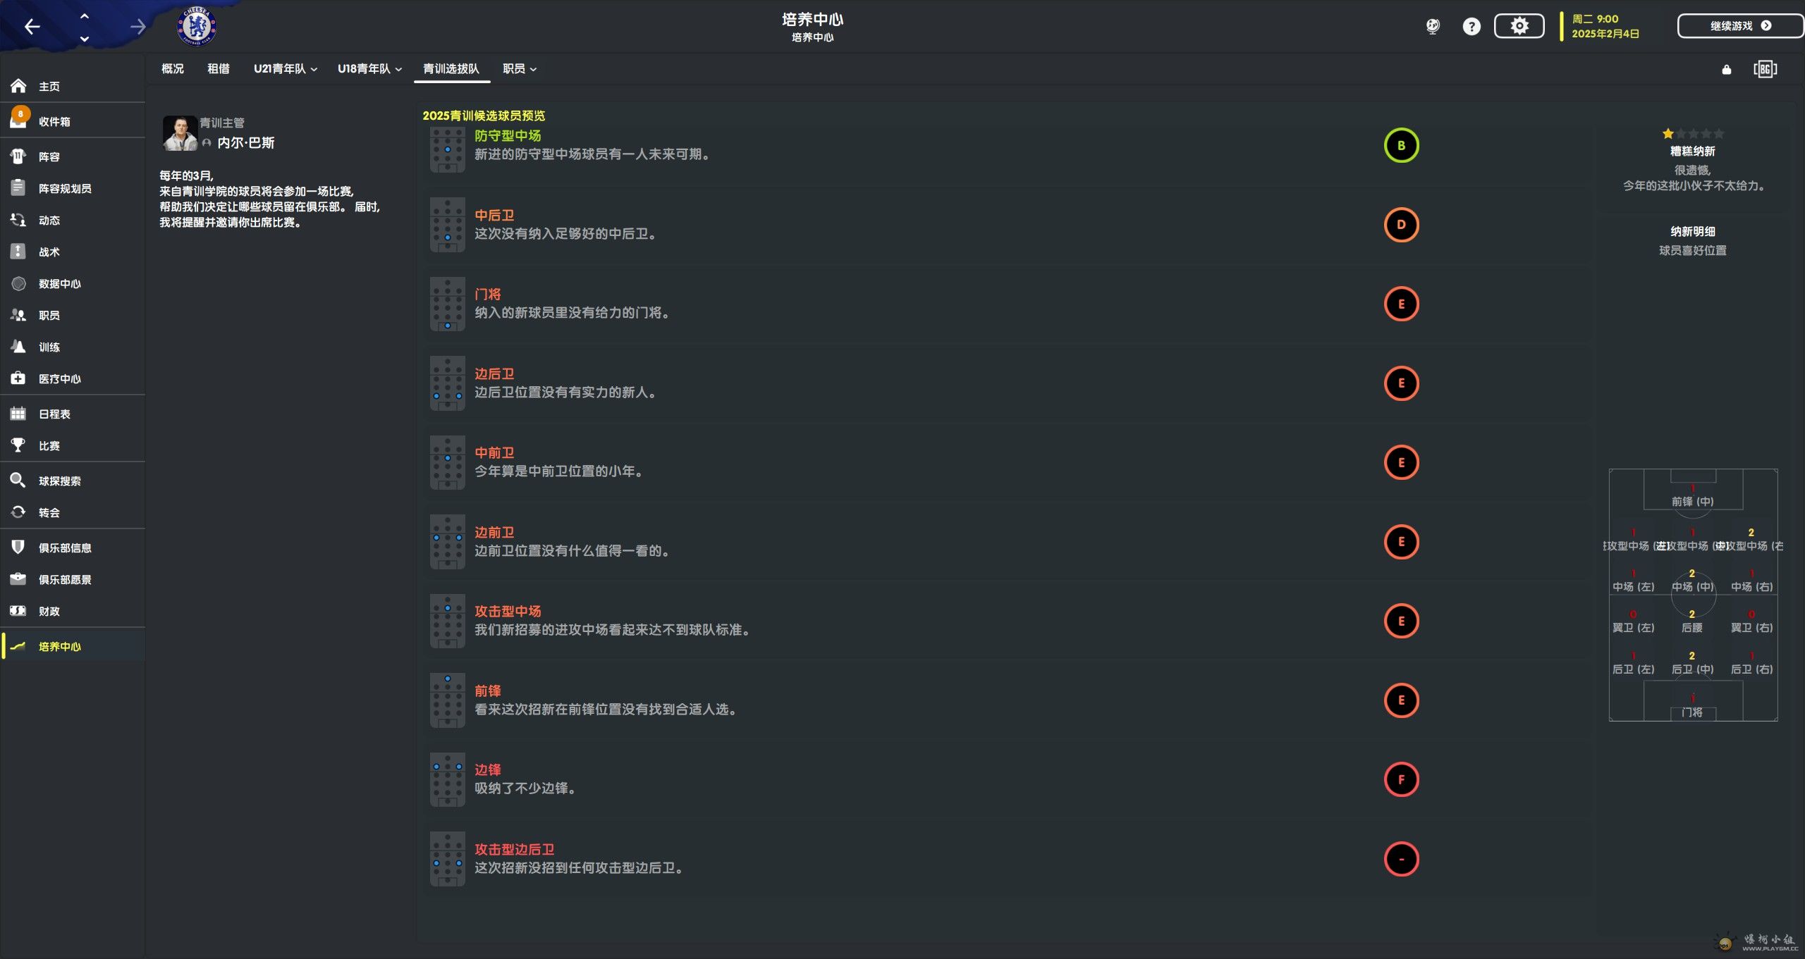Open the settings gear button
1805x959 pixels.
(x=1519, y=26)
